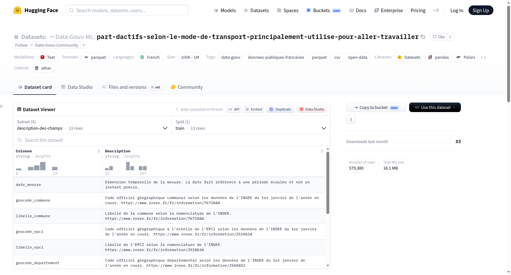Select the 100K - 1M size tag
The height and width of the screenshot is (275, 511).
(x=190, y=57)
